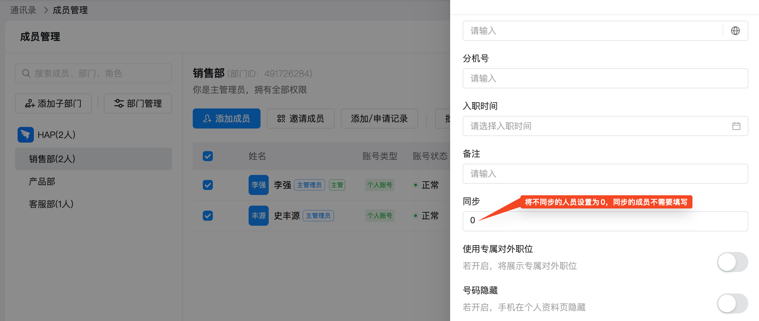Expand the HAP(2人) organization node
The width and height of the screenshot is (759, 321).
(x=57, y=135)
